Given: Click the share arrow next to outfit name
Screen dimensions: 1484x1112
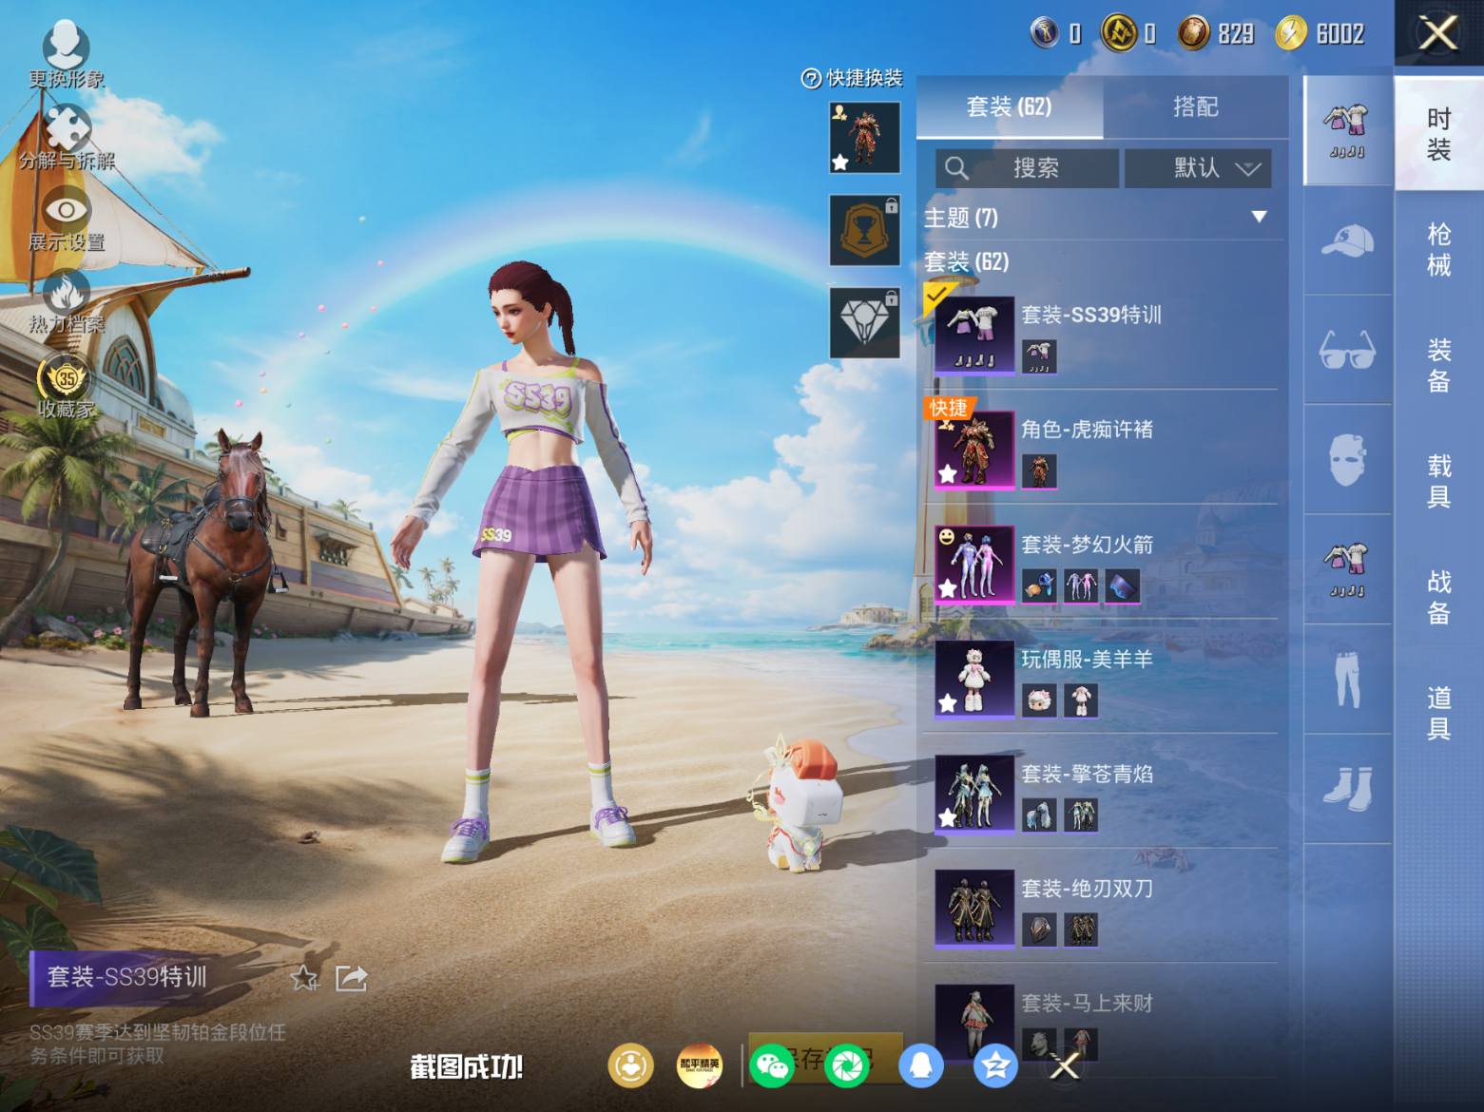Looking at the screenshot, I should click(351, 977).
